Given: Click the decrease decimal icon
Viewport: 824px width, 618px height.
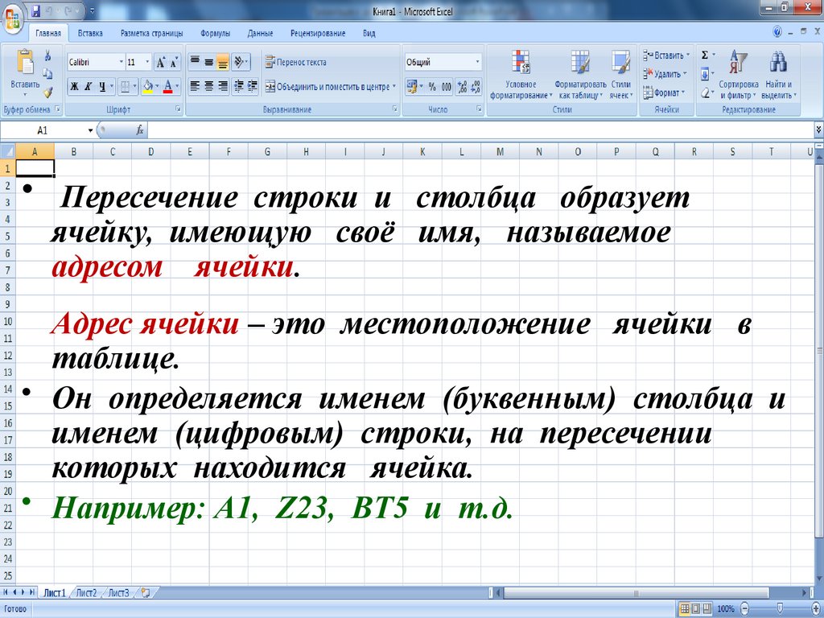Looking at the screenshot, I should [476, 86].
